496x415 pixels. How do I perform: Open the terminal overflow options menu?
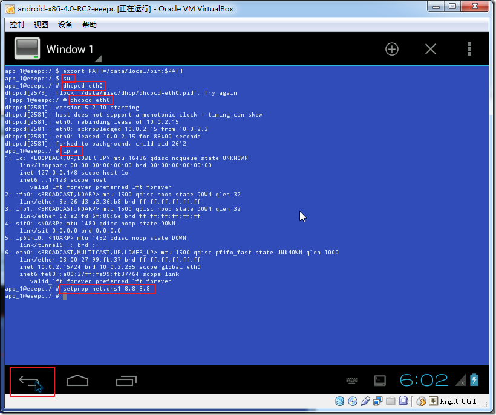tap(469, 50)
